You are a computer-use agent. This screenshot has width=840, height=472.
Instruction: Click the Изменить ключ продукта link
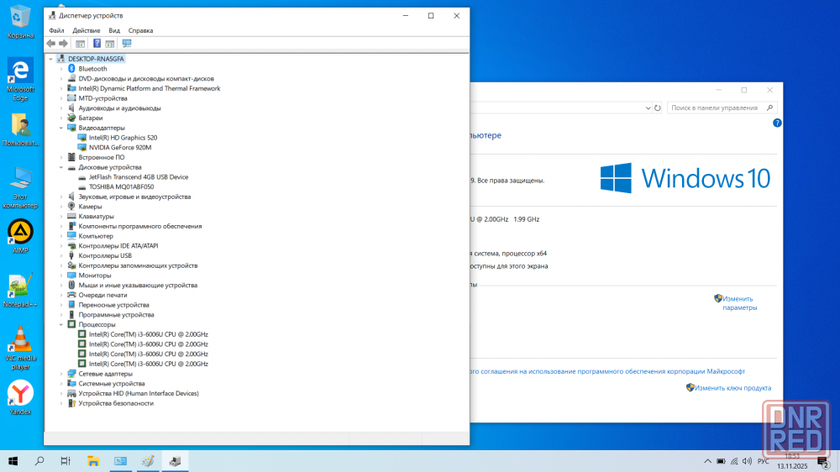click(x=732, y=388)
